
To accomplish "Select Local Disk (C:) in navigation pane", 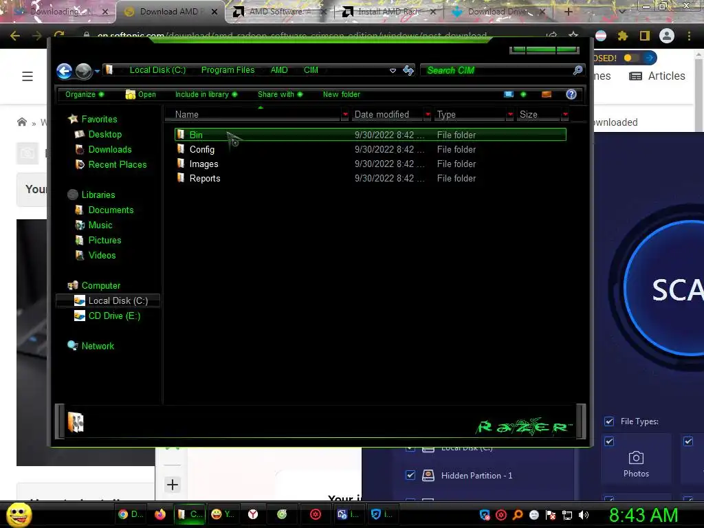I will (108, 301).
